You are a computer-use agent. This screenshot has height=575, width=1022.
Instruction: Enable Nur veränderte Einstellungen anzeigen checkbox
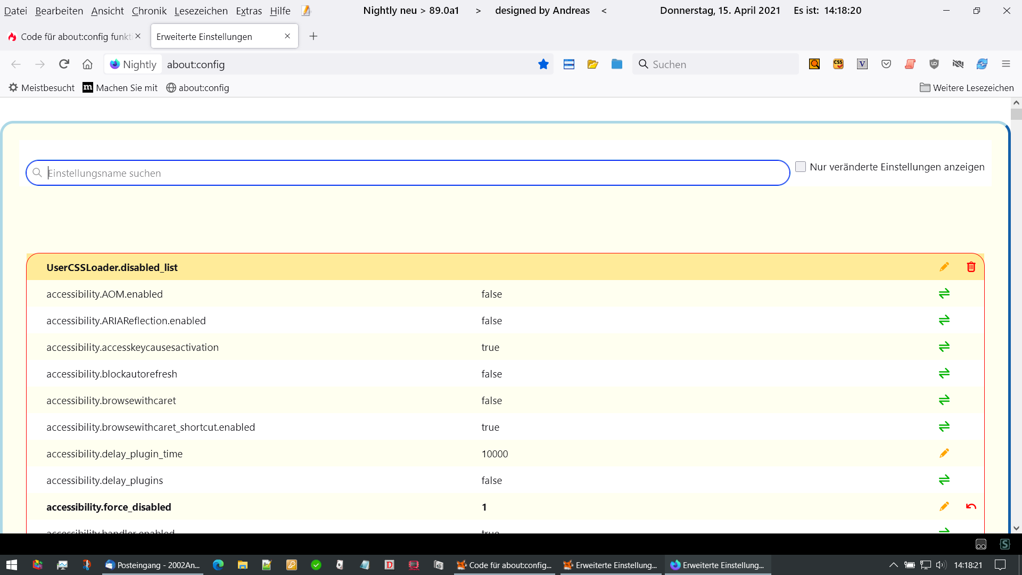pyautogui.click(x=800, y=167)
